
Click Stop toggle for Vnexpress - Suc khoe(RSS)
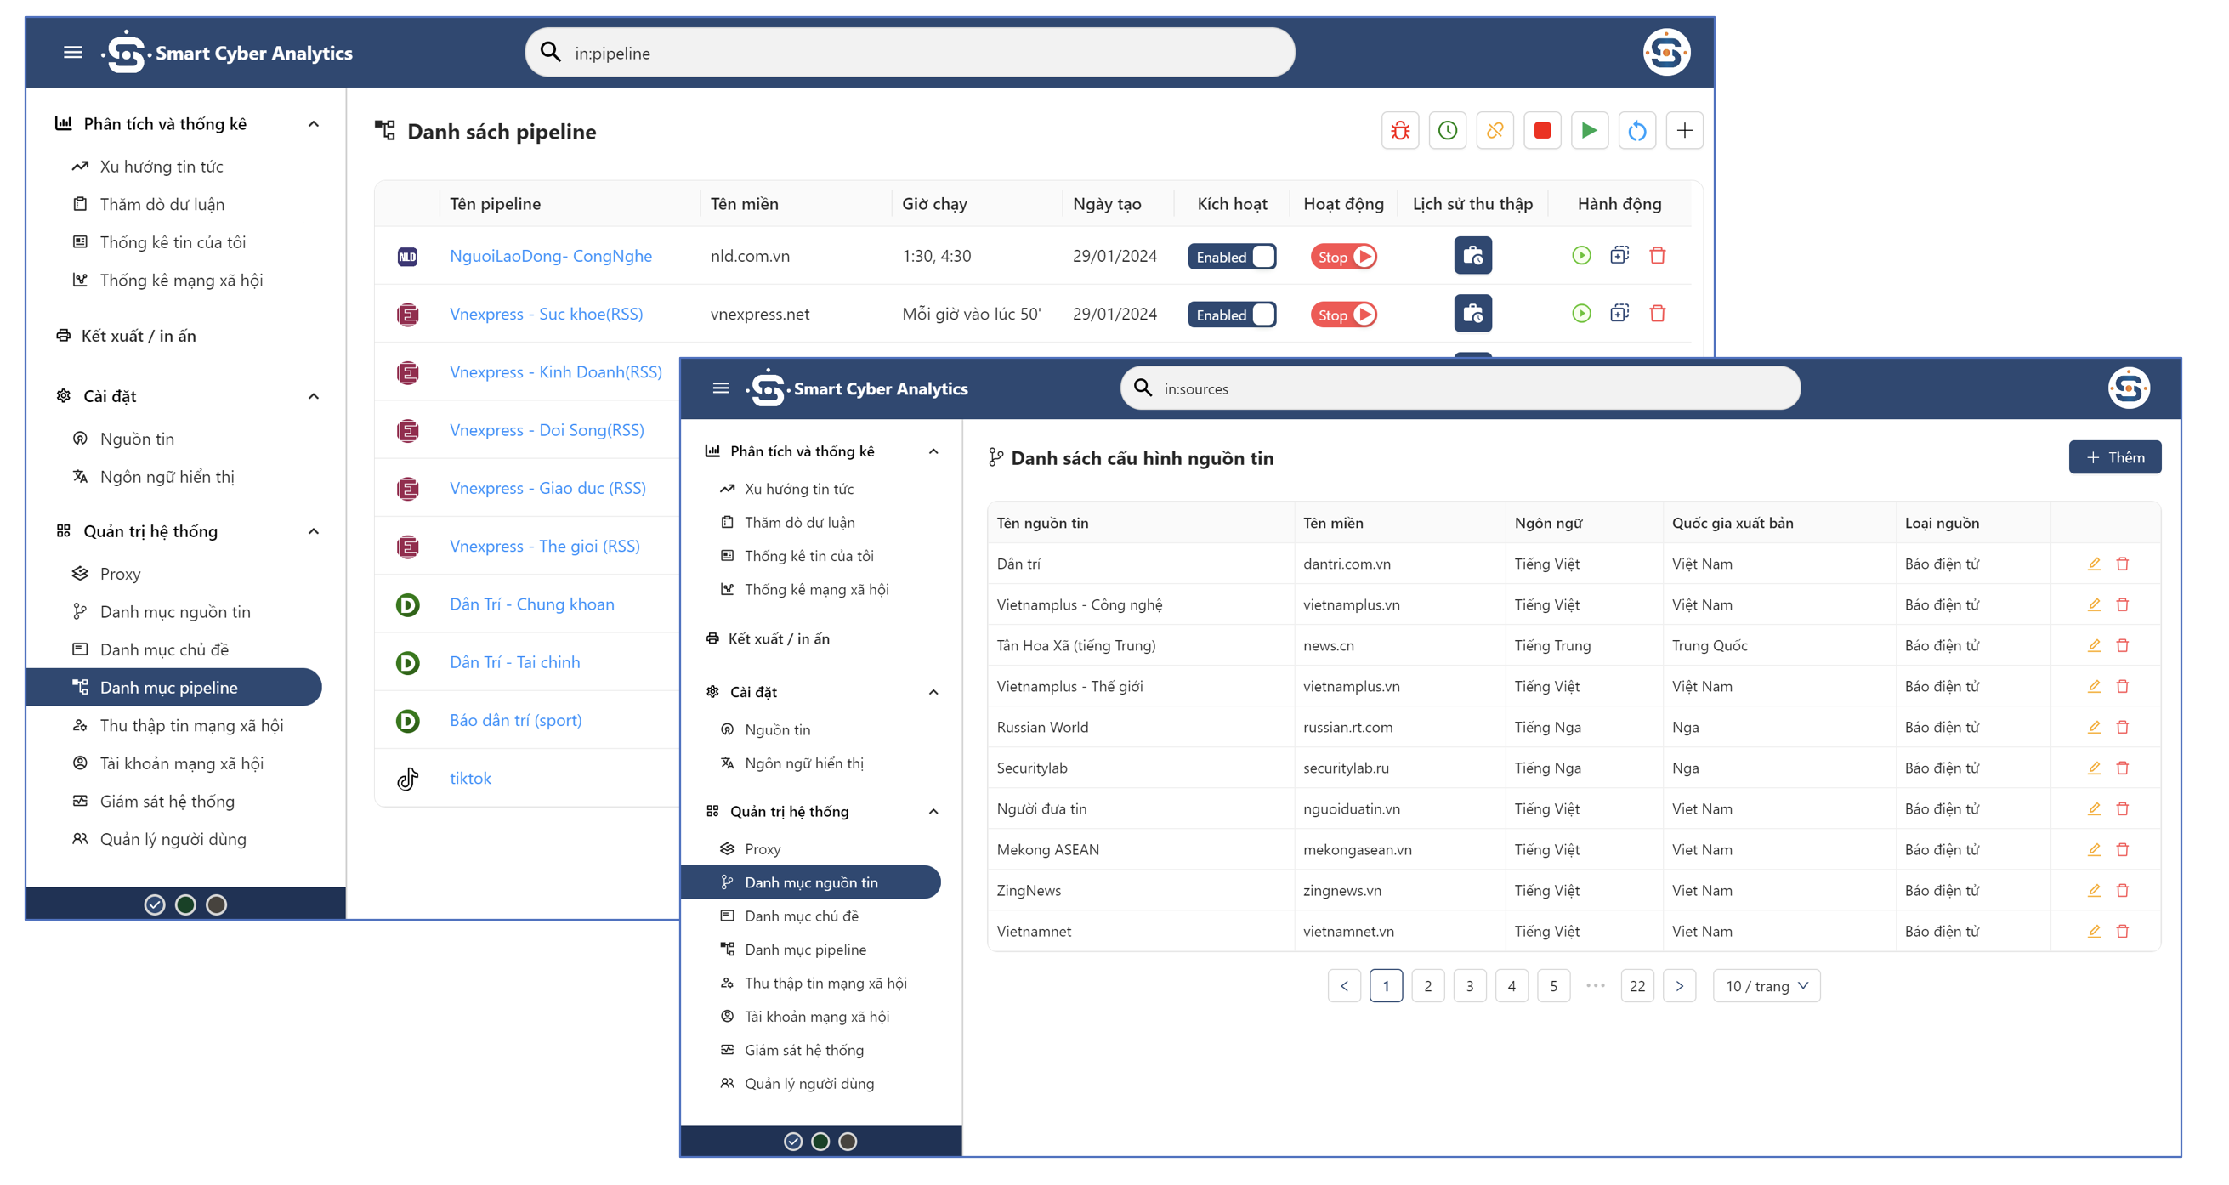(x=1343, y=315)
